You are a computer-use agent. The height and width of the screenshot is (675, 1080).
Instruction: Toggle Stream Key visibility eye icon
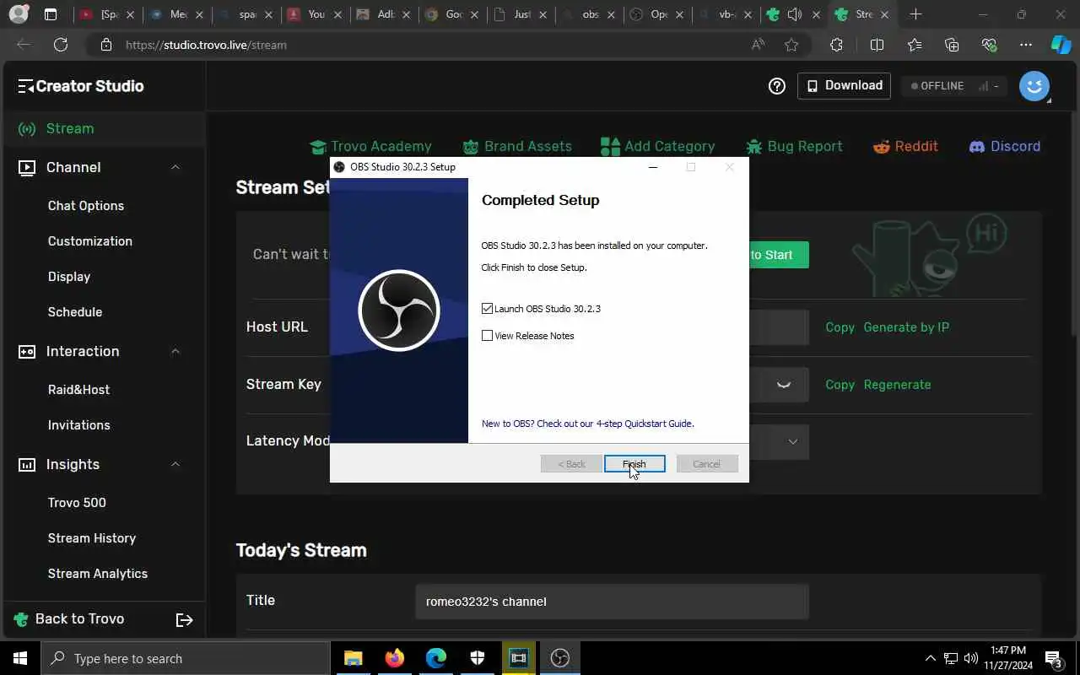click(784, 385)
